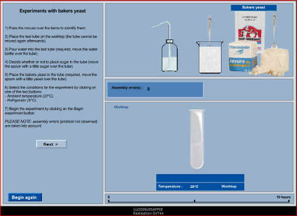The image size is (297, 216).
Task: Pick the spoon on the yeast block
Action: pos(275,30)
